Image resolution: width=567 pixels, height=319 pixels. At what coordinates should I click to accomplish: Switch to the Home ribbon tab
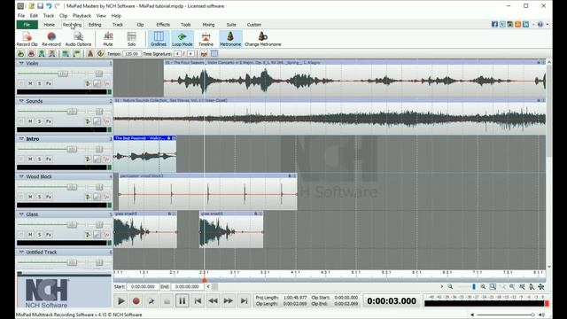pos(50,25)
